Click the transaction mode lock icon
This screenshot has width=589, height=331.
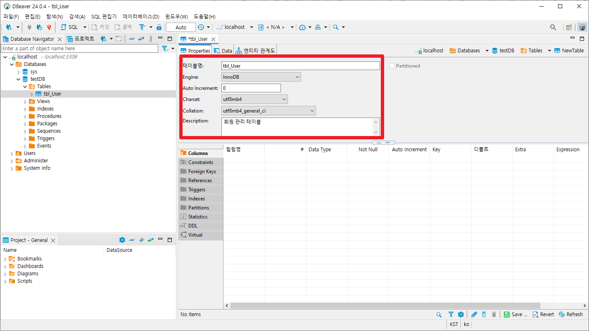[159, 27]
